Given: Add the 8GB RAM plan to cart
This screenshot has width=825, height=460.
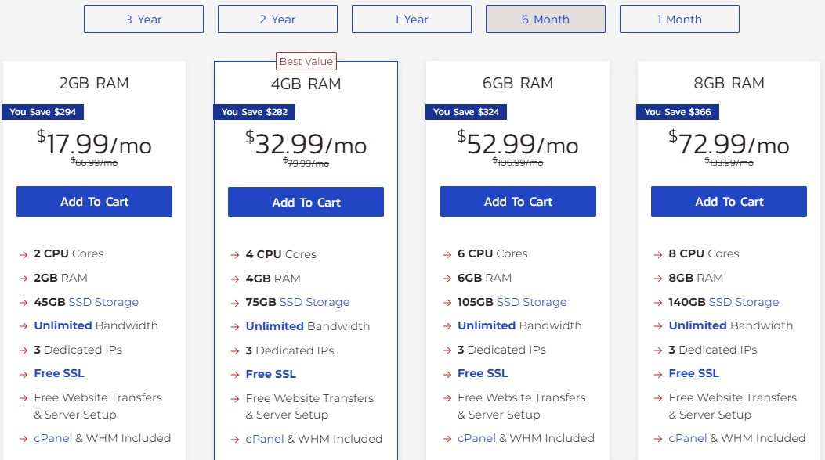Looking at the screenshot, I should [728, 201].
